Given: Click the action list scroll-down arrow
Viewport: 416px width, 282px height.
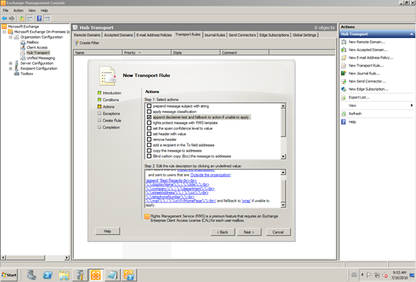Looking at the screenshot, I should [283, 157].
